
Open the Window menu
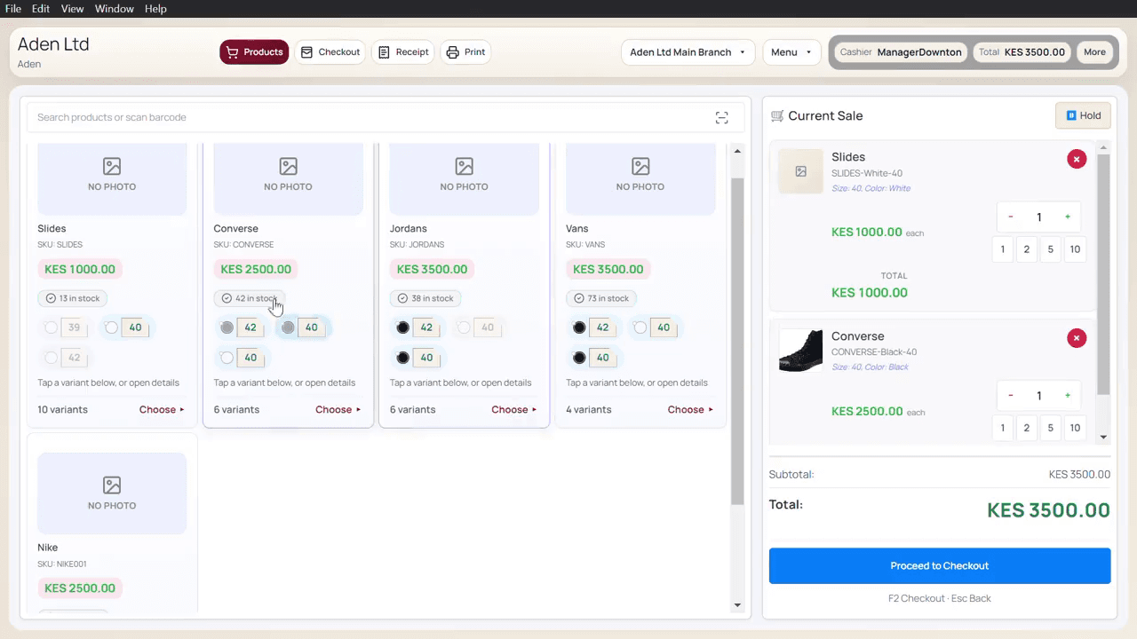click(x=115, y=9)
